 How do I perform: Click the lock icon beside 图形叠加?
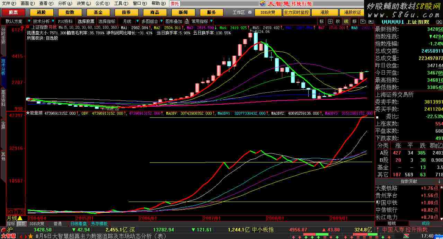186,21
